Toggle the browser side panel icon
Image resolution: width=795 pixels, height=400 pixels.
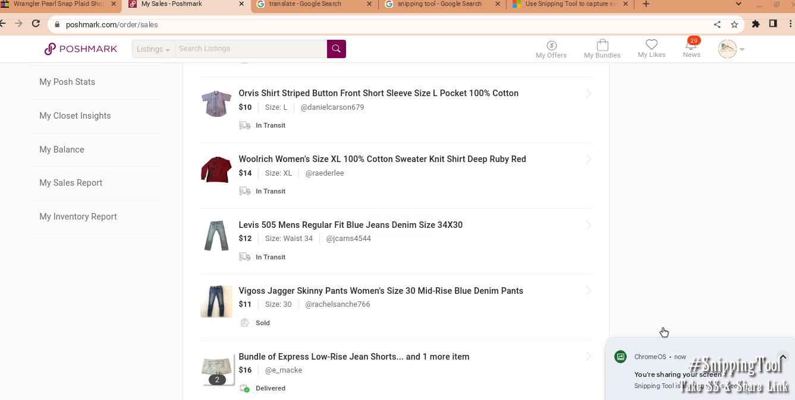pyautogui.click(x=773, y=24)
